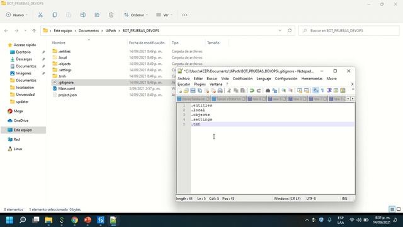The width and height of the screenshot is (403, 227).
Task: Click the taskbar search magnifier icon
Action: click(23, 220)
